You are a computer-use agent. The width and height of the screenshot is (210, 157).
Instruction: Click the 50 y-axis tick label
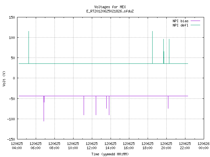point(13,58)
